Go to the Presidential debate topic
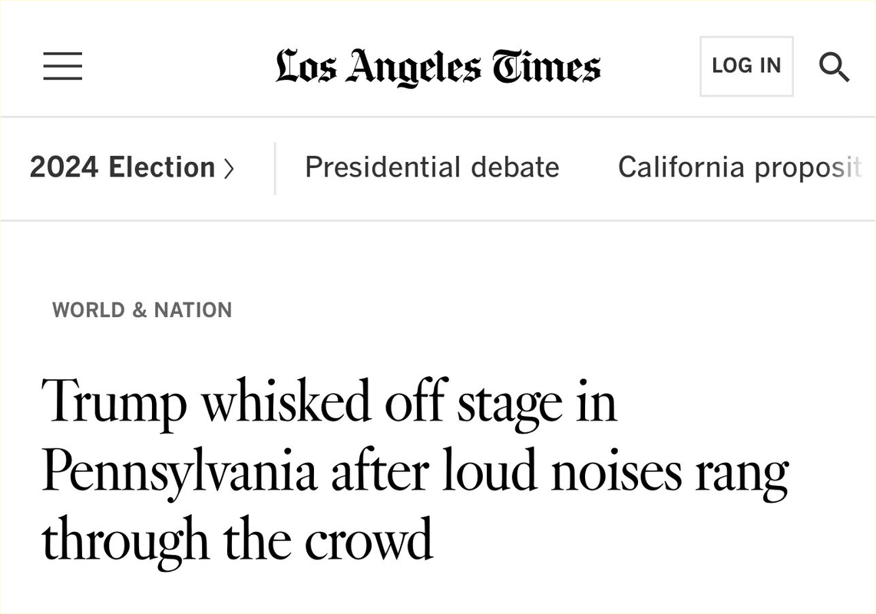This screenshot has height=614, width=876. point(431,167)
